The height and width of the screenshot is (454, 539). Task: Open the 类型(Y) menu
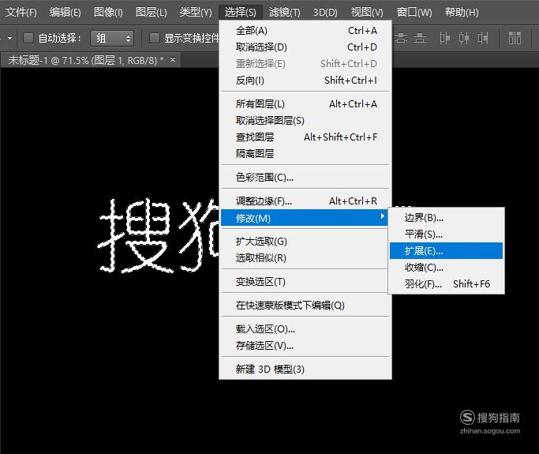coord(196,13)
